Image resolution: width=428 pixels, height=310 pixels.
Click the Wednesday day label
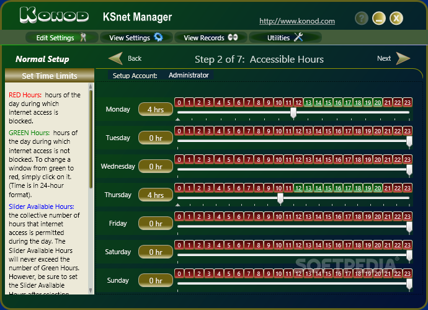click(118, 166)
